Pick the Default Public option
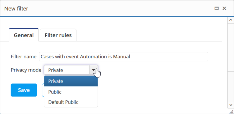Viewport: 234px width, 114px height. [x=71, y=102]
